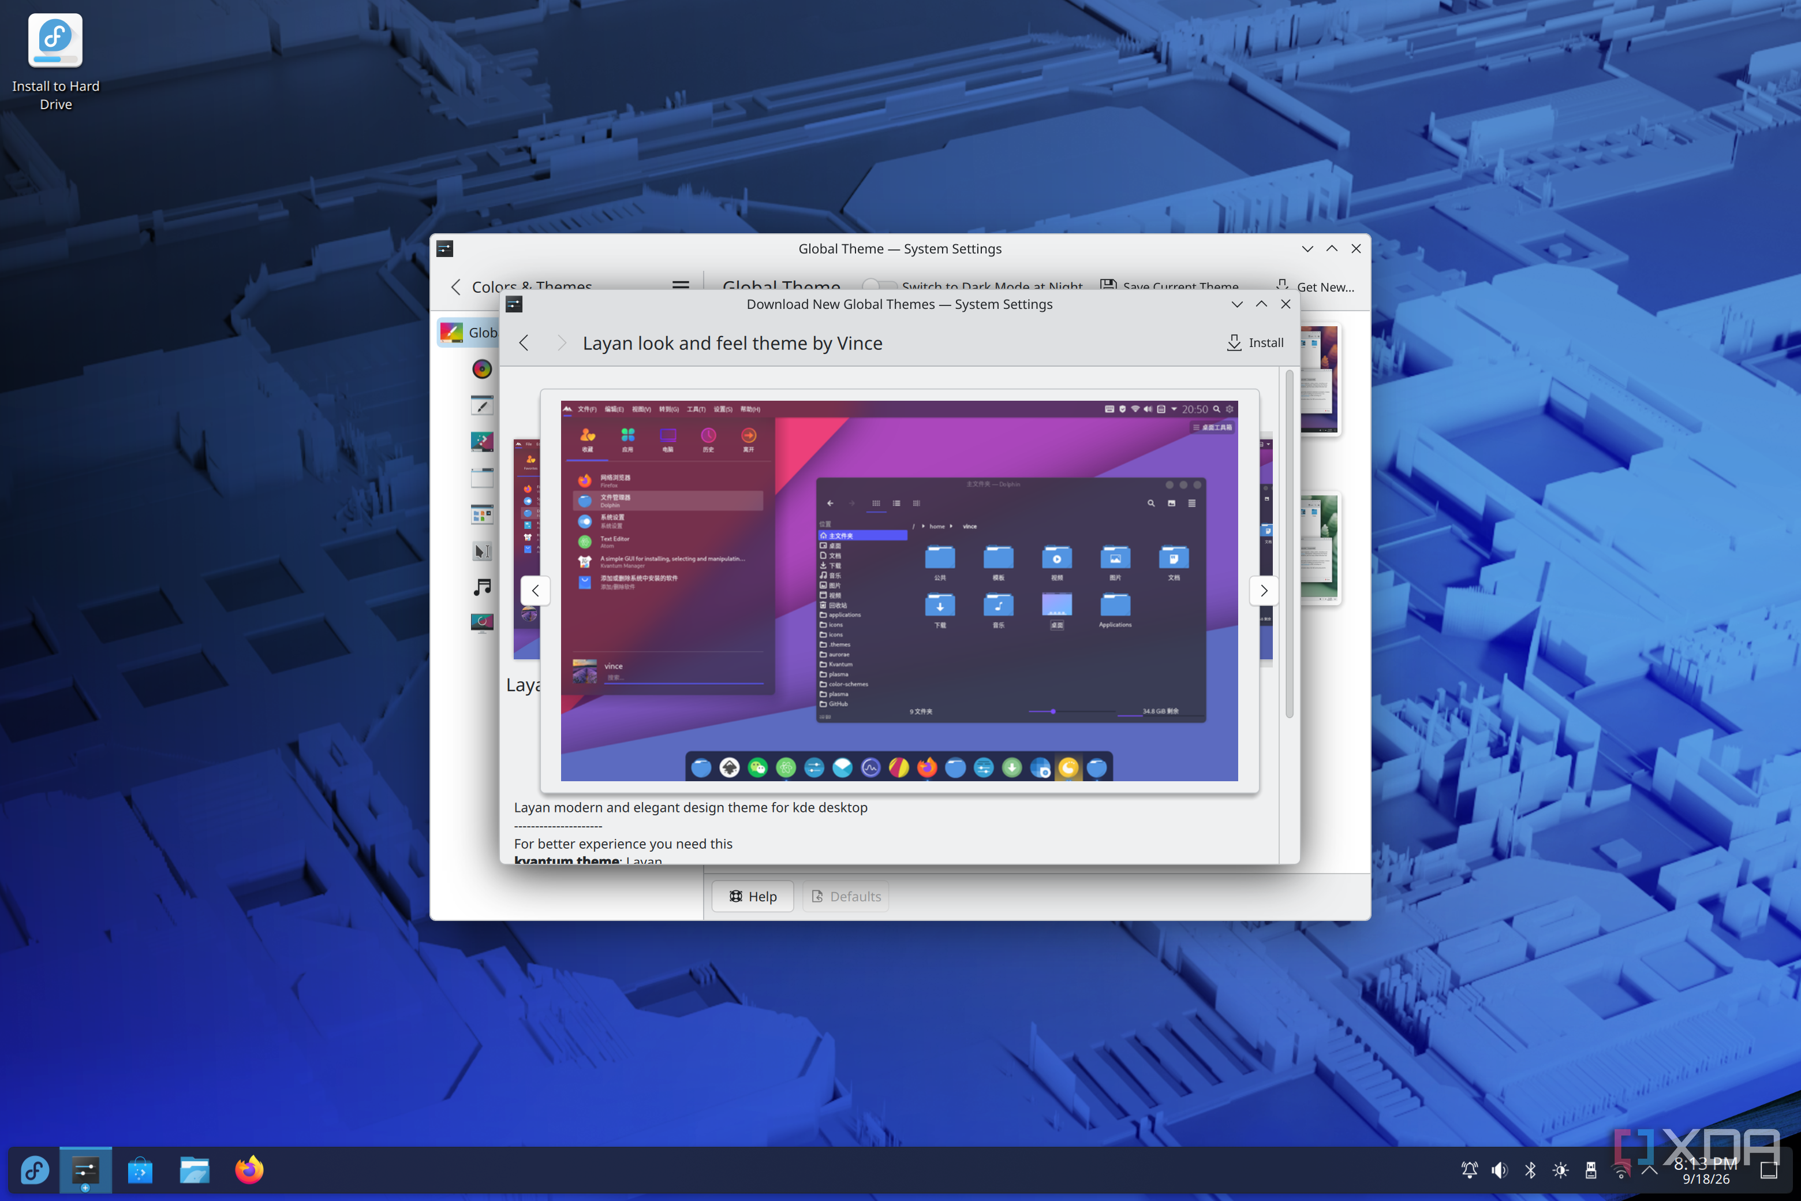Open Bluetooth settings in system tray
Screen dimensions: 1801x1201
[x=1530, y=1170]
